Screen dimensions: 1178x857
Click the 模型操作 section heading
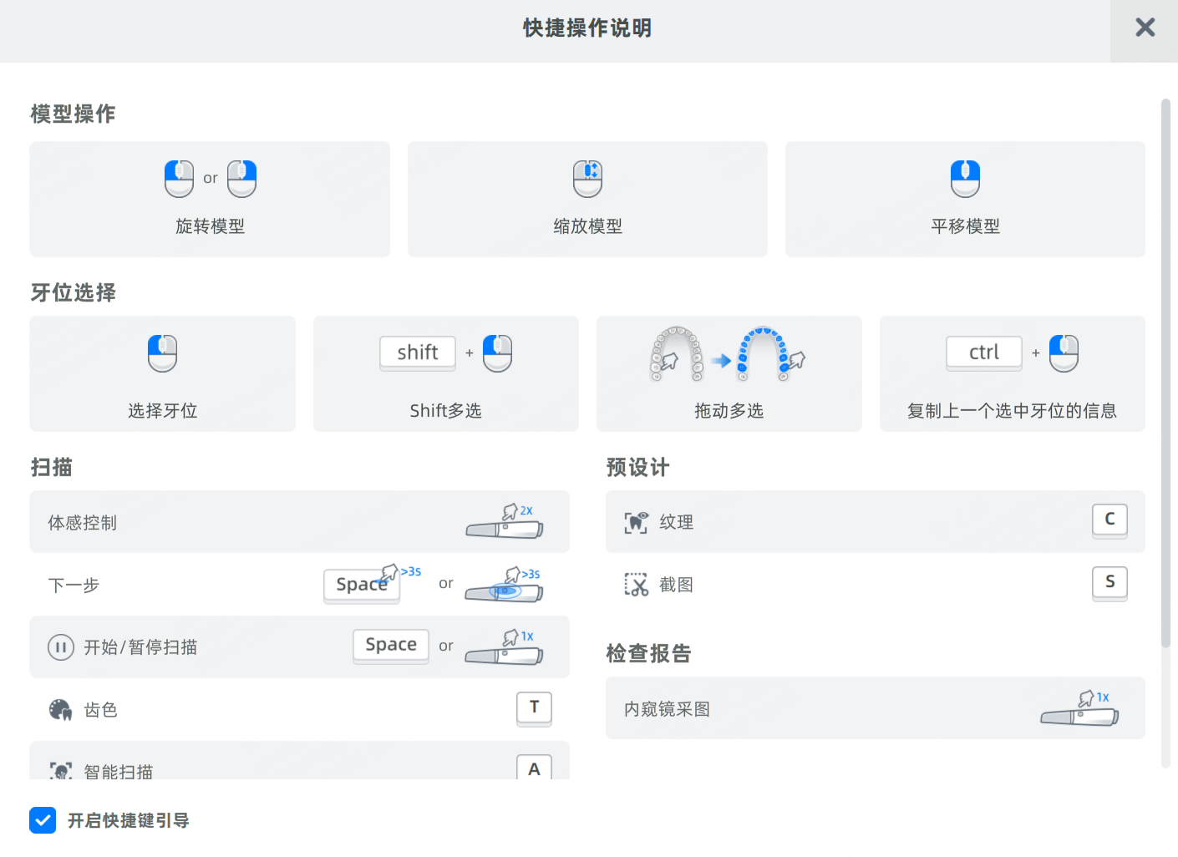tap(73, 114)
